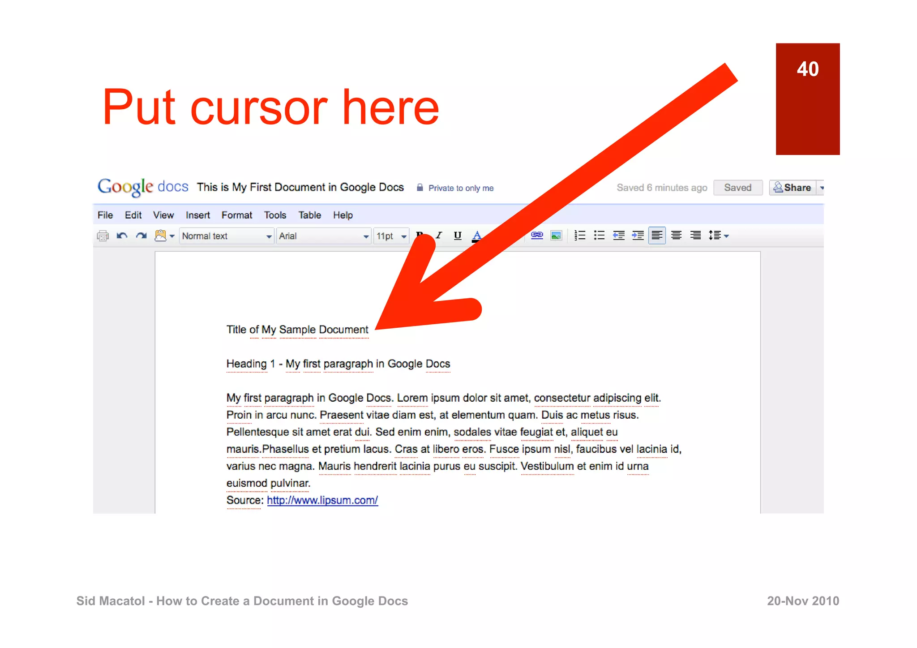
Task: Select right alignment
Action: coord(695,236)
